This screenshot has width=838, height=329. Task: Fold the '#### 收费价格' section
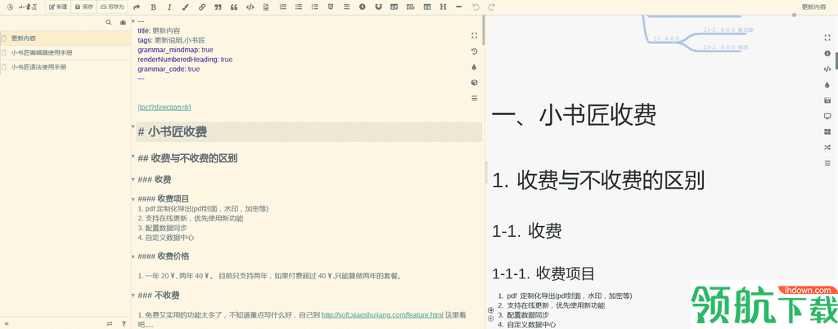[133, 256]
